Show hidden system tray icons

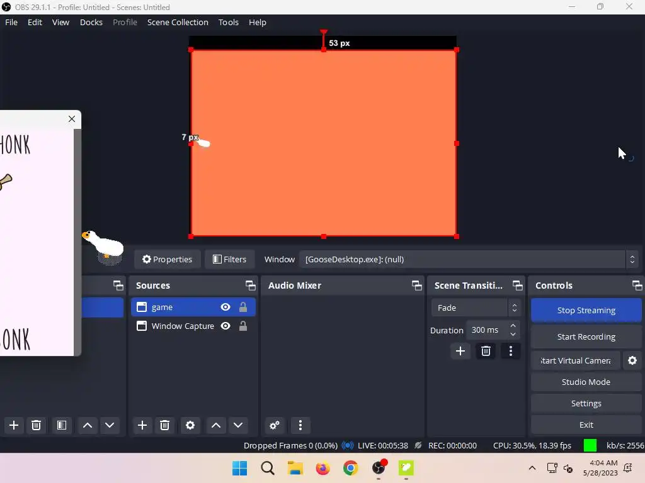click(x=532, y=468)
